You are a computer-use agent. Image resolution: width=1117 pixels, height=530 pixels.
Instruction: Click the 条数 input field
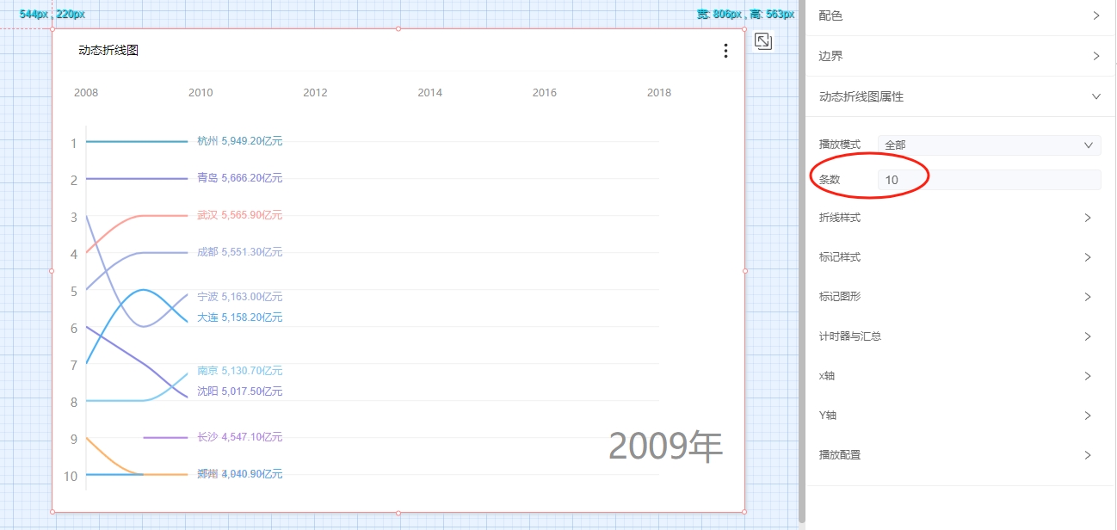989,180
